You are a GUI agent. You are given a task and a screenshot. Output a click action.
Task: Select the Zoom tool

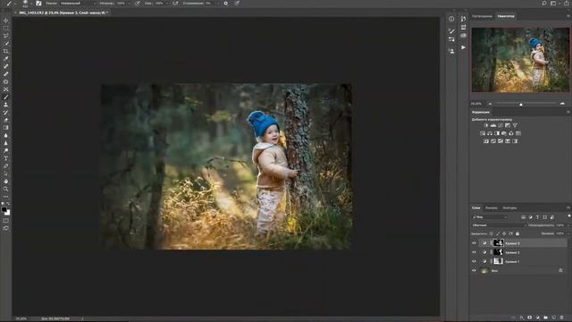coord(6,189)
